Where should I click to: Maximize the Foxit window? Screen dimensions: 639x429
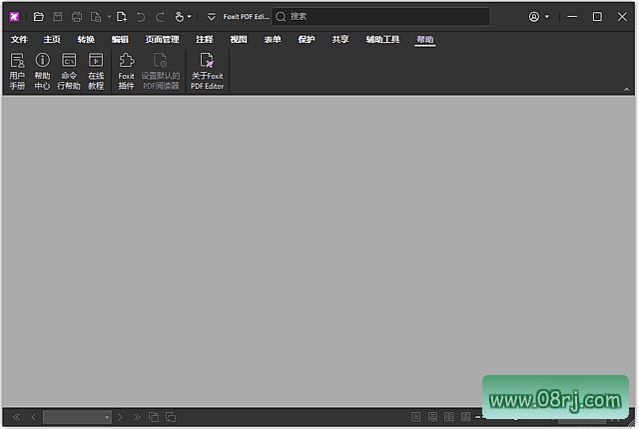597,17
